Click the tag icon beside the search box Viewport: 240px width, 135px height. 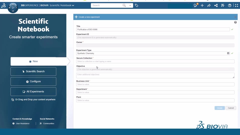click(x=136, y=5)
